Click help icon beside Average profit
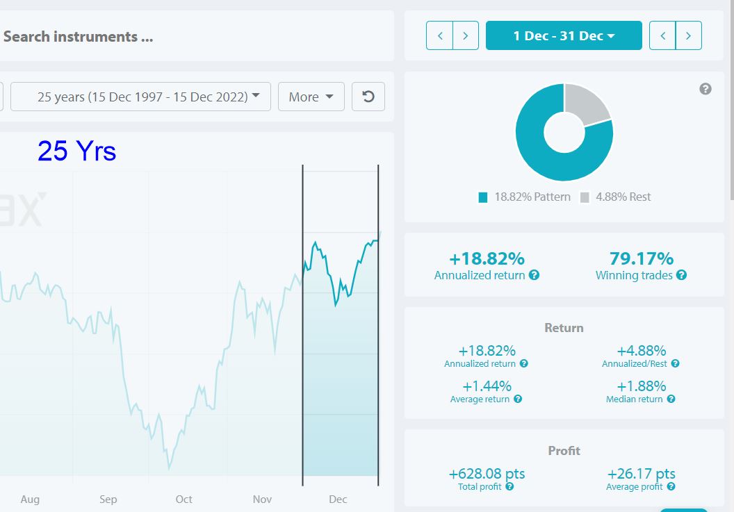 [671, 487]
